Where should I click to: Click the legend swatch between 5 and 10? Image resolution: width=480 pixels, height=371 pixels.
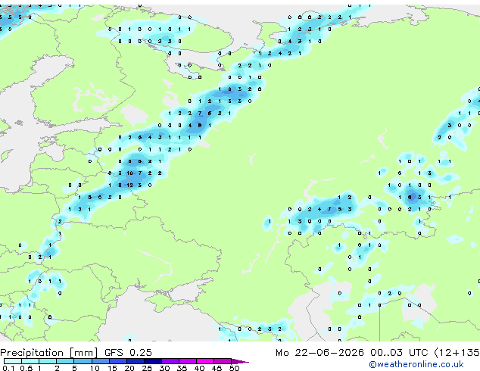(x=83, y=361)
